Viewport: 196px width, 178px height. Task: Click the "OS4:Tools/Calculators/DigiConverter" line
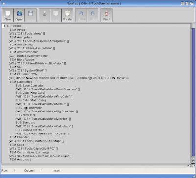(47, 111)
